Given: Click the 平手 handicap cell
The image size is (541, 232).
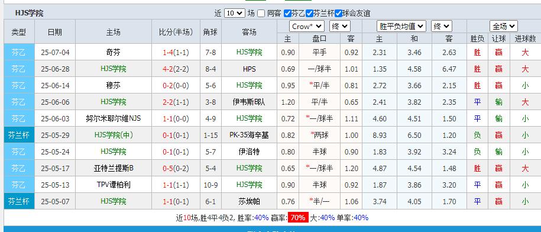Looking at the screenshot, I should [x=319, y=53].
